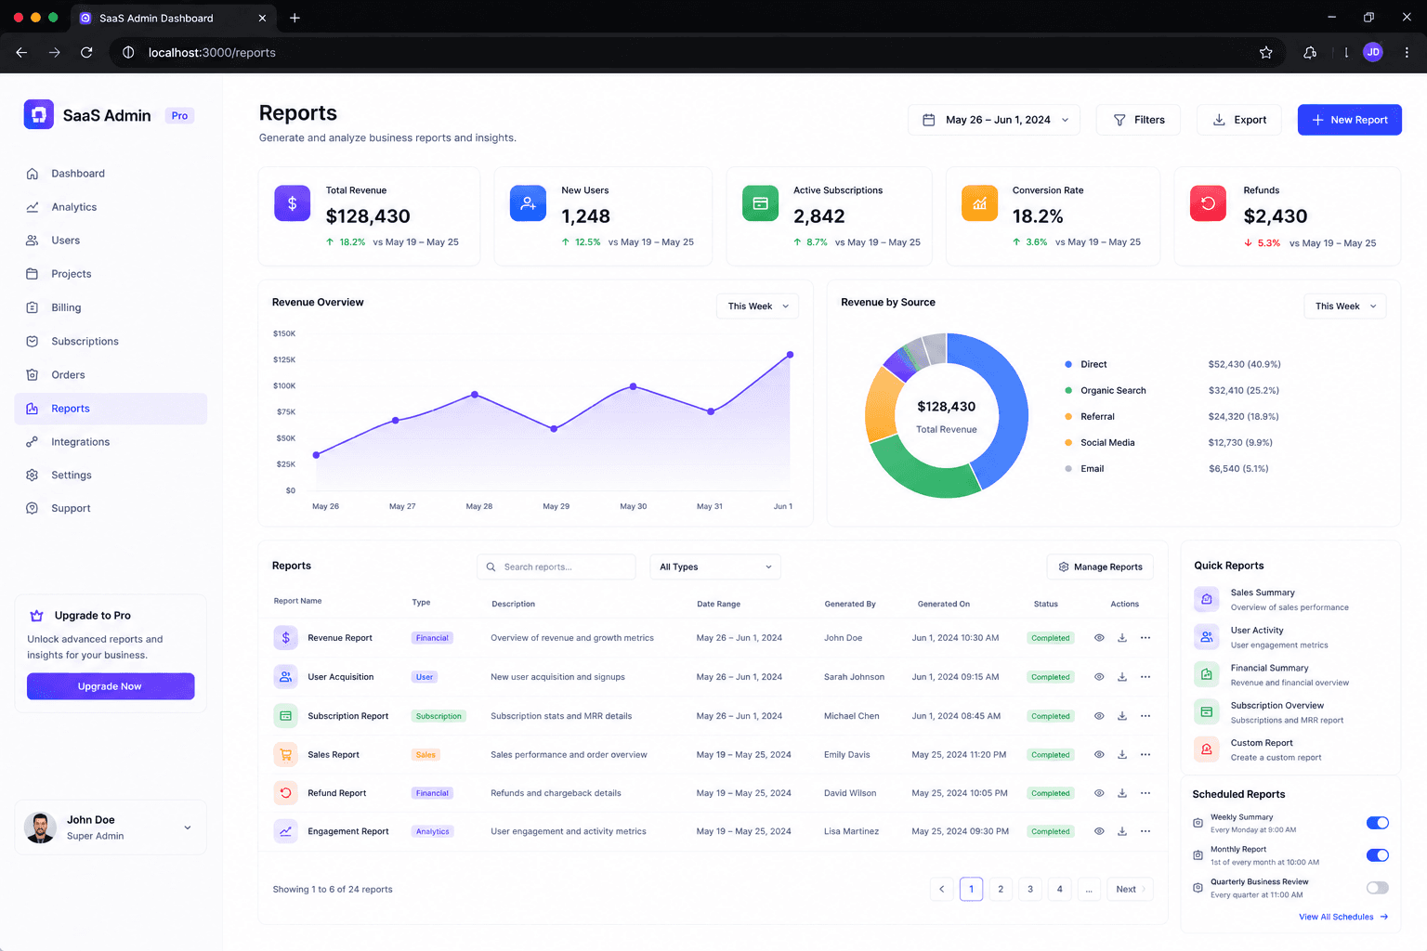Enable the Quarterly Business Review schedule
The image size is (1427, 951).
(x=1377, y=888)
